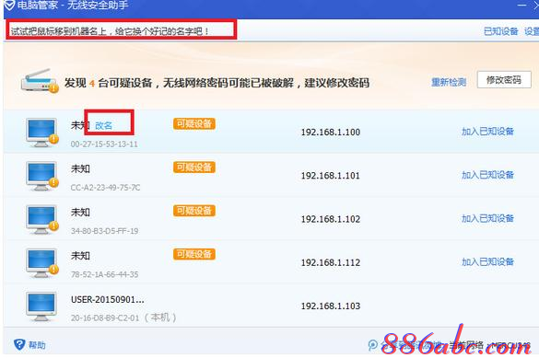Click the 电脑管家 shield logo in title bar
This screenshot has height=358, width=539.
[x=8, y=6]
